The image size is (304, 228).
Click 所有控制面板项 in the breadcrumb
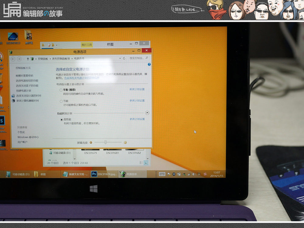[61, 59]
